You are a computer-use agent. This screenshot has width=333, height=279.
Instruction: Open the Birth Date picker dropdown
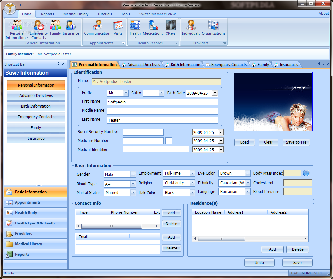(215, 93)
